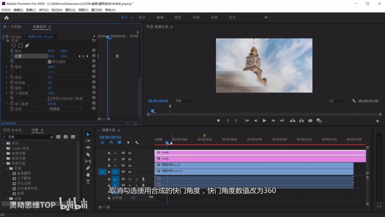Screen dimensions: 385x217
Task: Click Comparison View icon in program monitor
Action: click(x=319, y=120)
